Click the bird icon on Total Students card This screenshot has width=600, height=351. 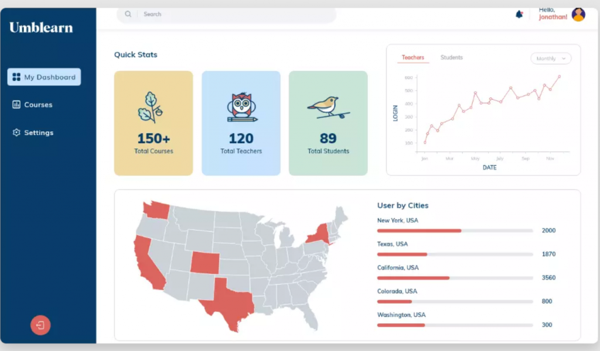click(328, 106)
